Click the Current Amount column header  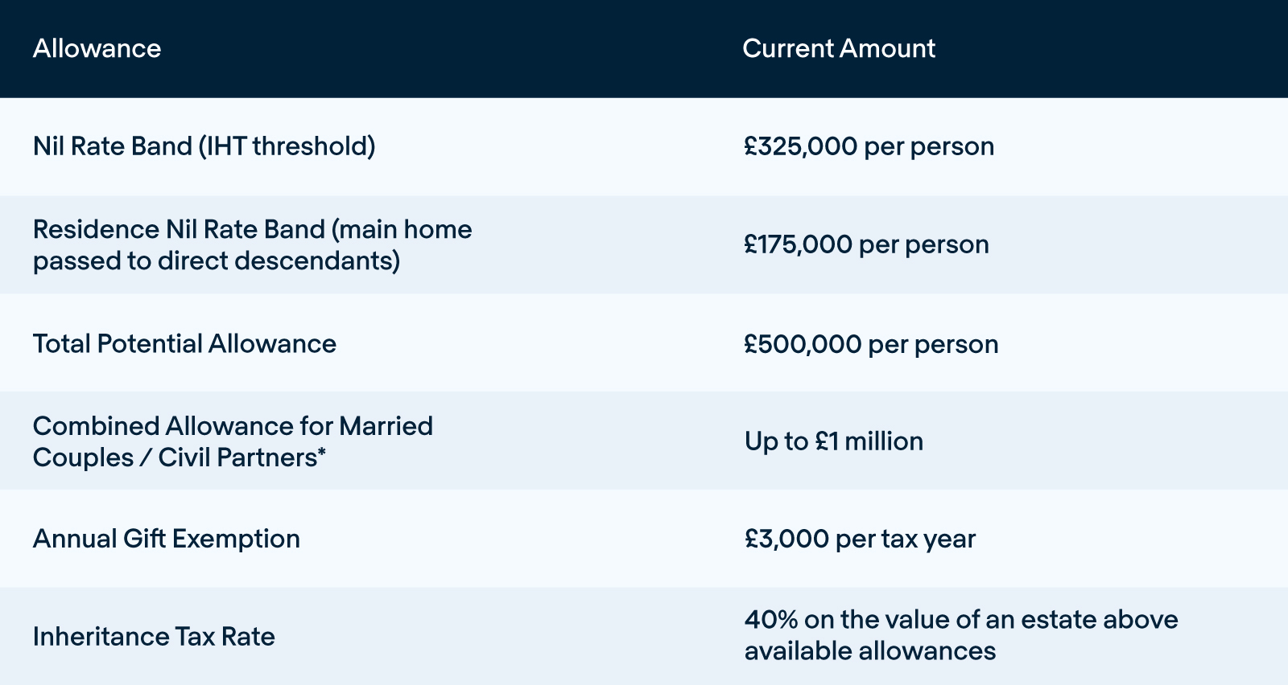[839, 48]
